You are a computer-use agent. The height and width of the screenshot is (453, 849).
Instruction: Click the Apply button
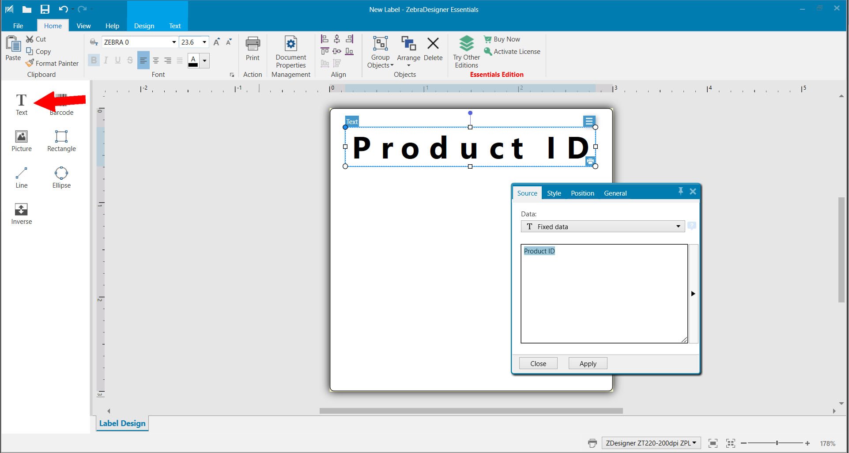pos(588,363)
